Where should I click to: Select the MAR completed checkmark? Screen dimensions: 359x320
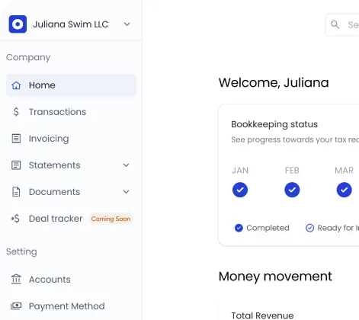coord(344,190)
